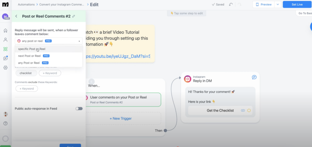Viewport: 312px width, 147px height.
Task: Click Go To Basic button
Action: (x=305, y=13)
